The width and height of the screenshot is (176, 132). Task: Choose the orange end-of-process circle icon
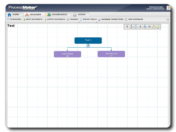coord(154,27)
